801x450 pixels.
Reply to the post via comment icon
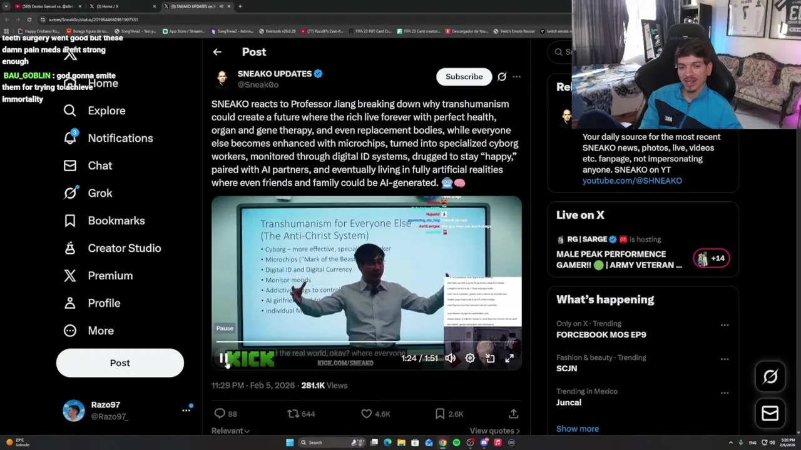(x=220, y=413)
